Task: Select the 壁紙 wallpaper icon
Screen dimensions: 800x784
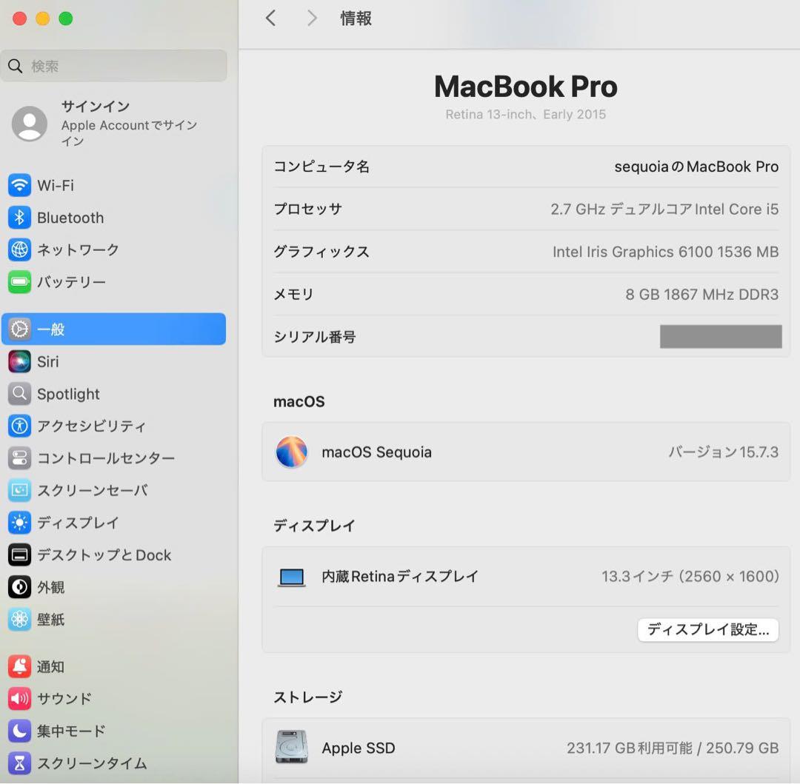Action: (x=19, y=620)
